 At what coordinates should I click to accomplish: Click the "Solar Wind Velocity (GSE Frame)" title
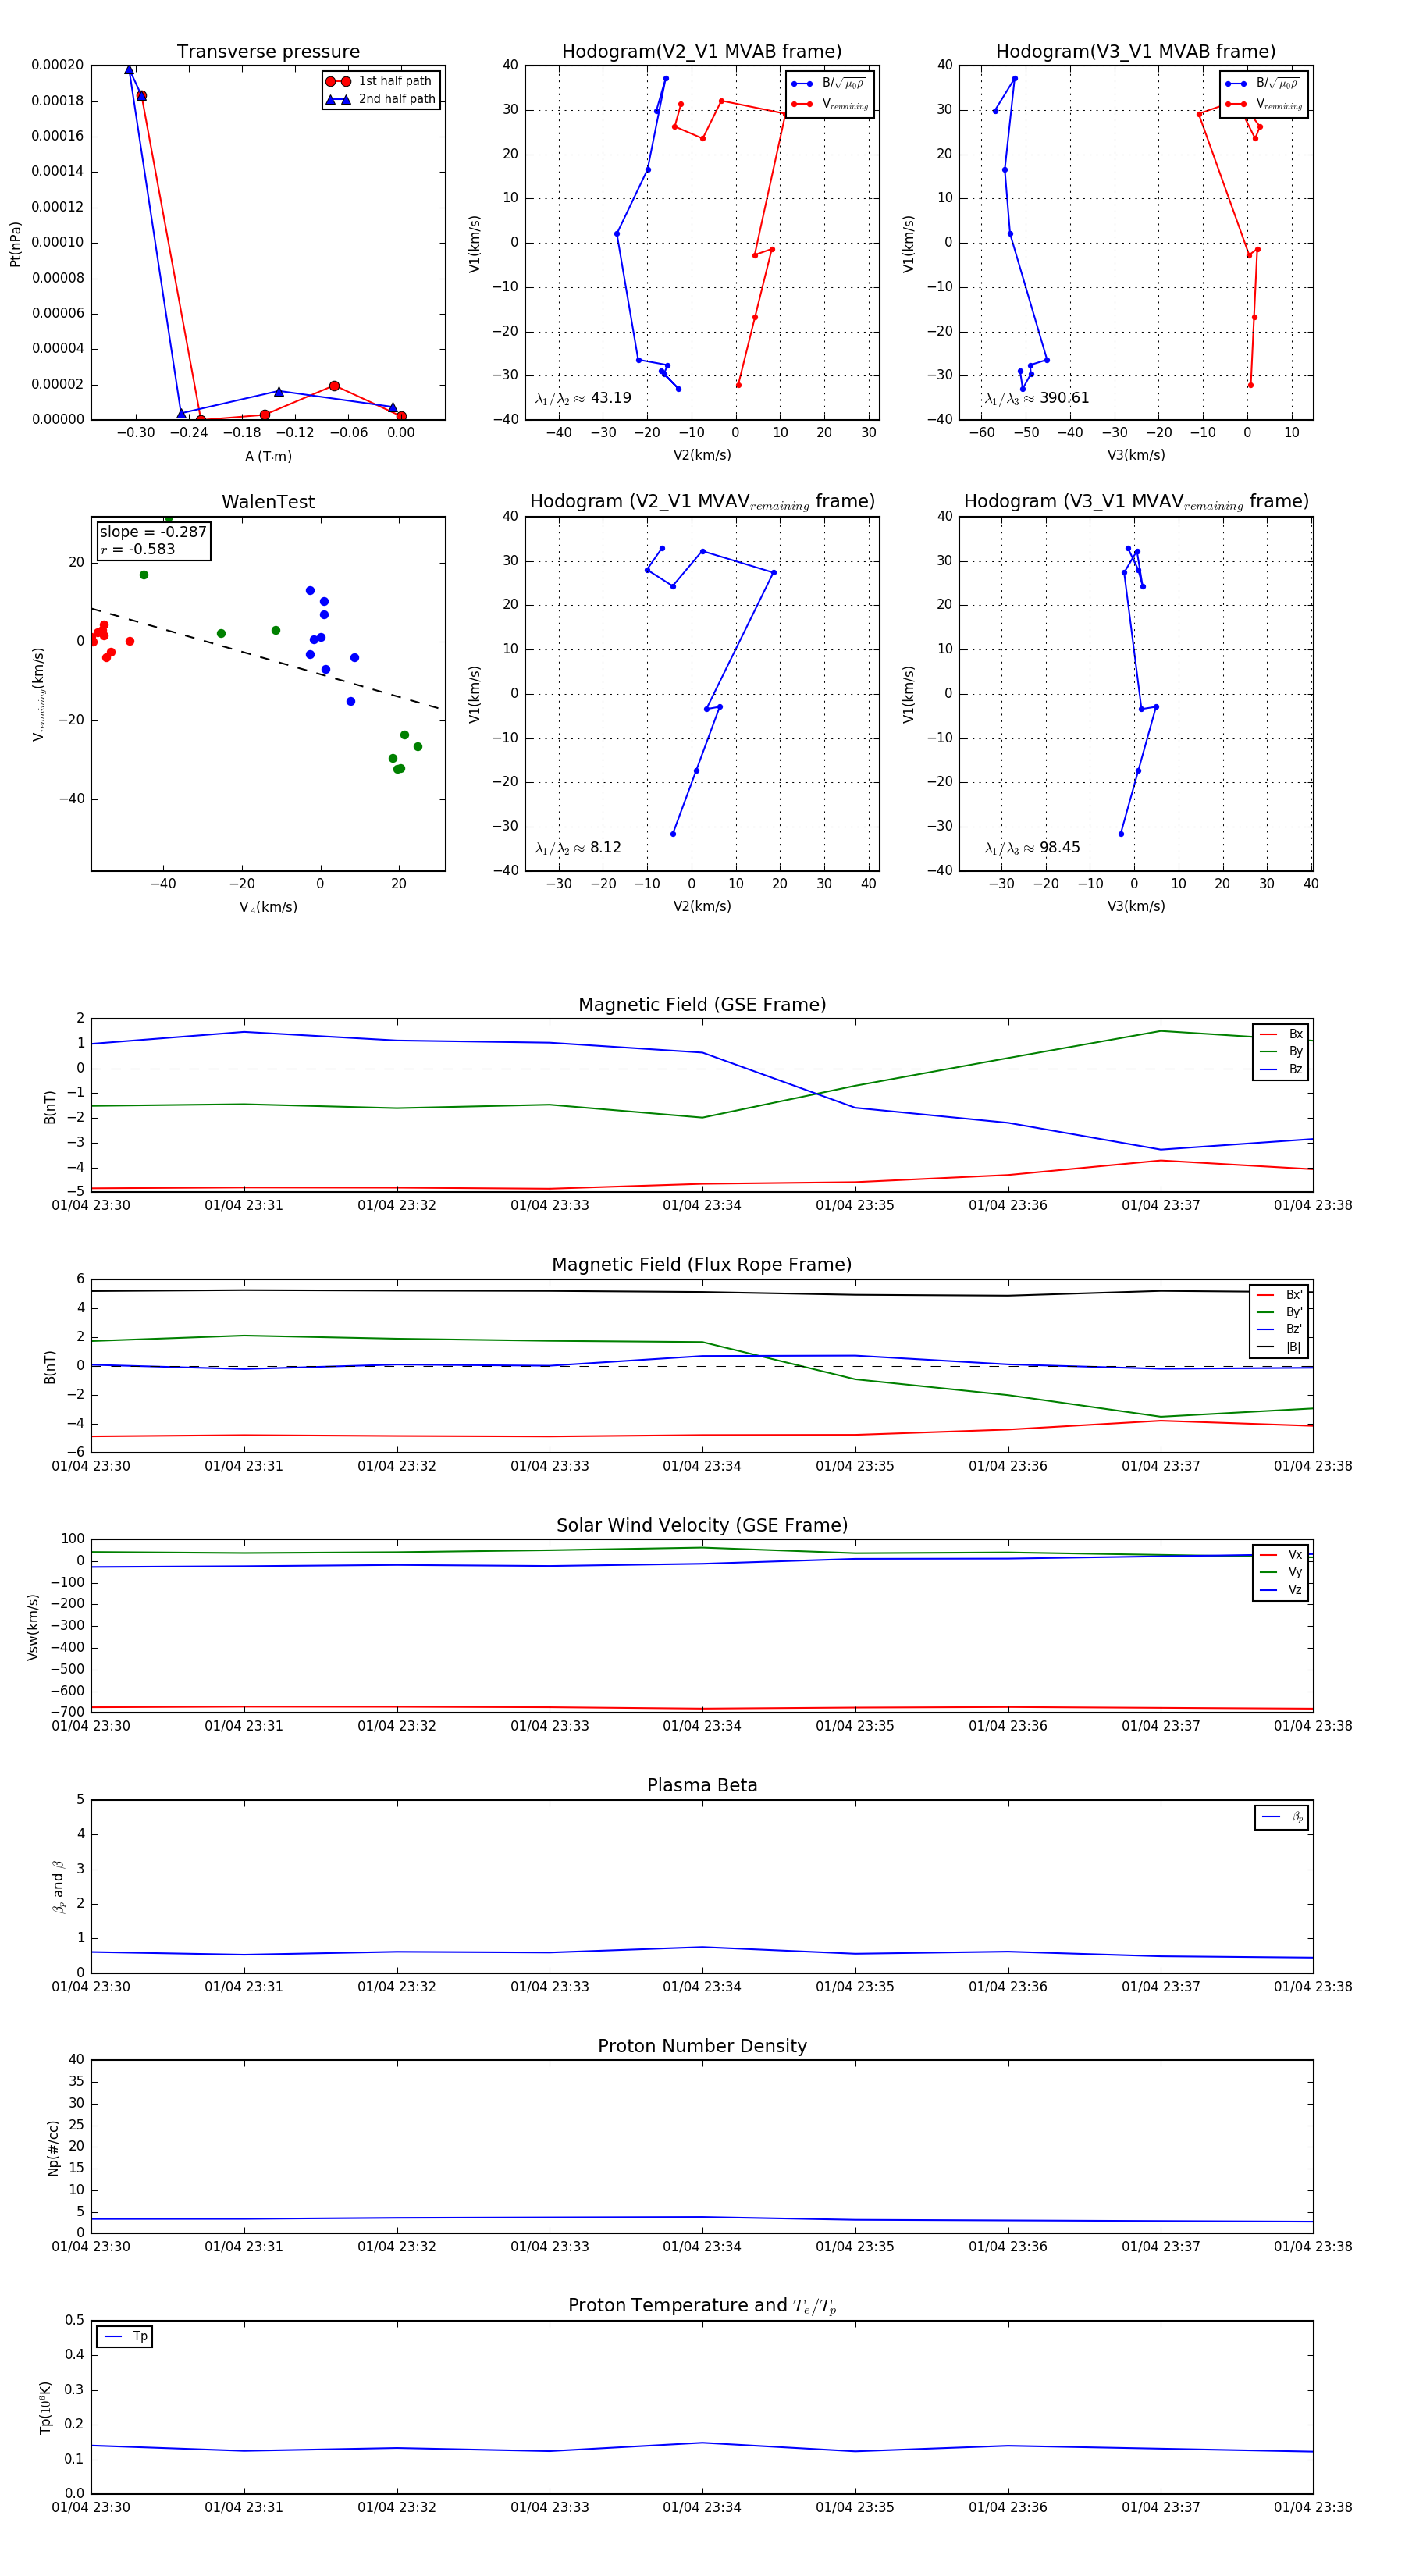point(702,1525)
